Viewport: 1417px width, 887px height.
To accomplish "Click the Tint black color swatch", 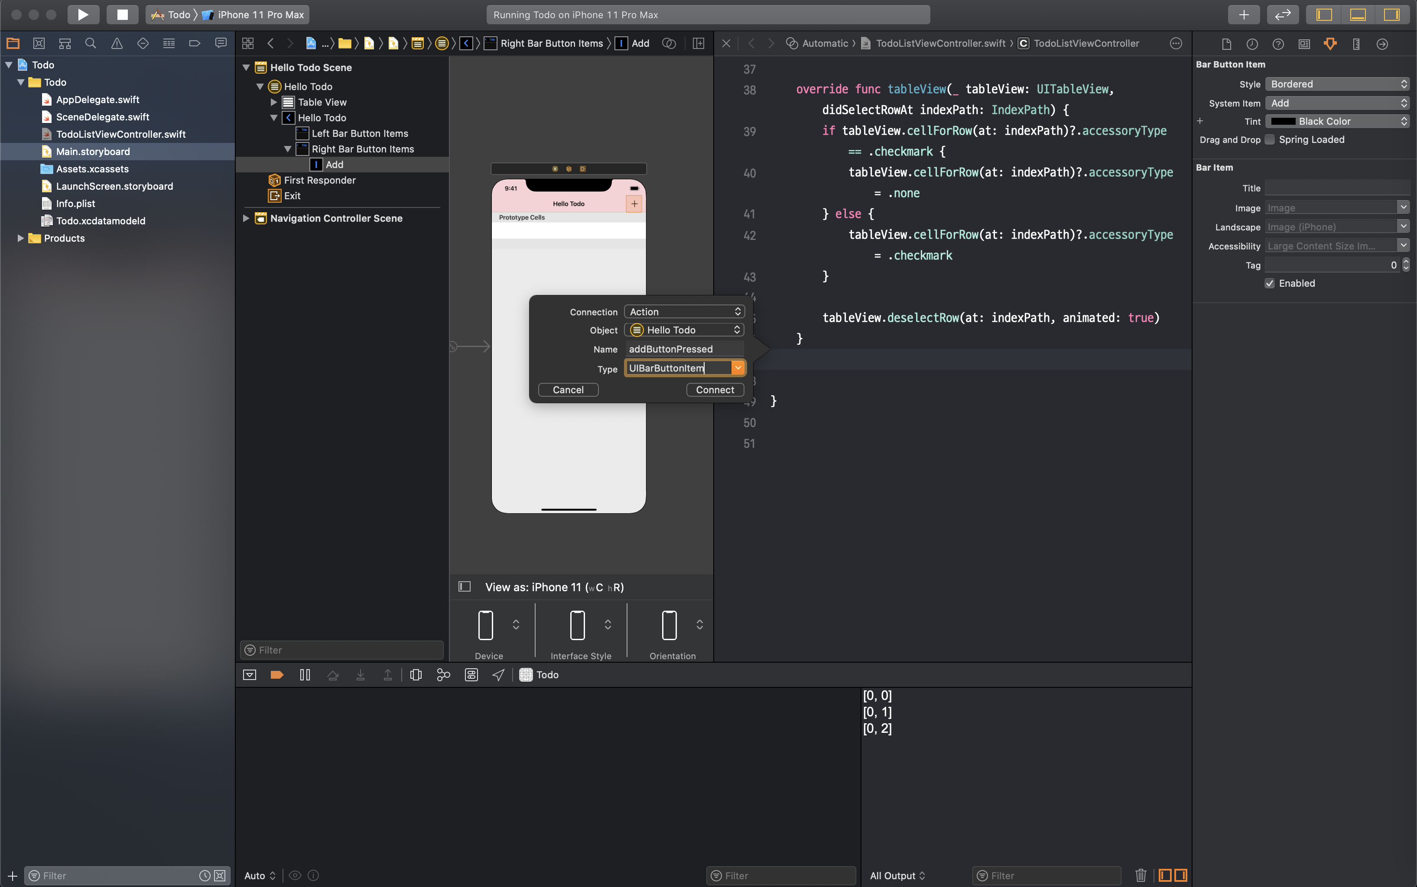I will [x=1283, y=121].
